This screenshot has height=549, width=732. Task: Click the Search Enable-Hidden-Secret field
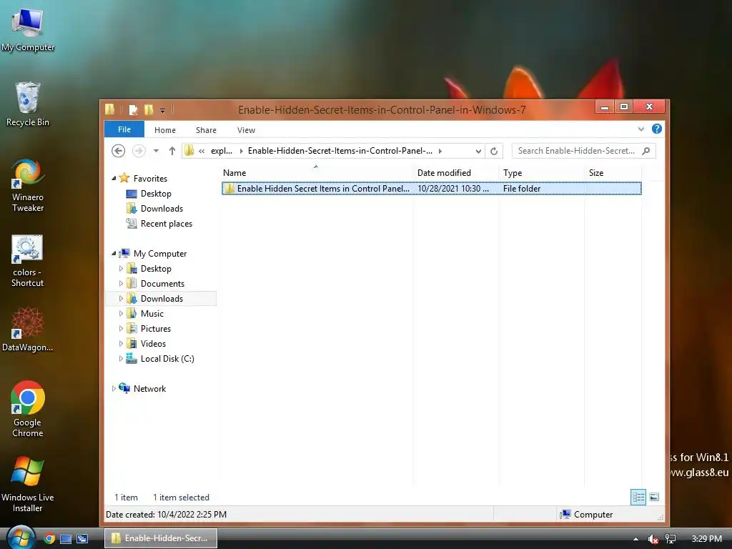[583, 151]
